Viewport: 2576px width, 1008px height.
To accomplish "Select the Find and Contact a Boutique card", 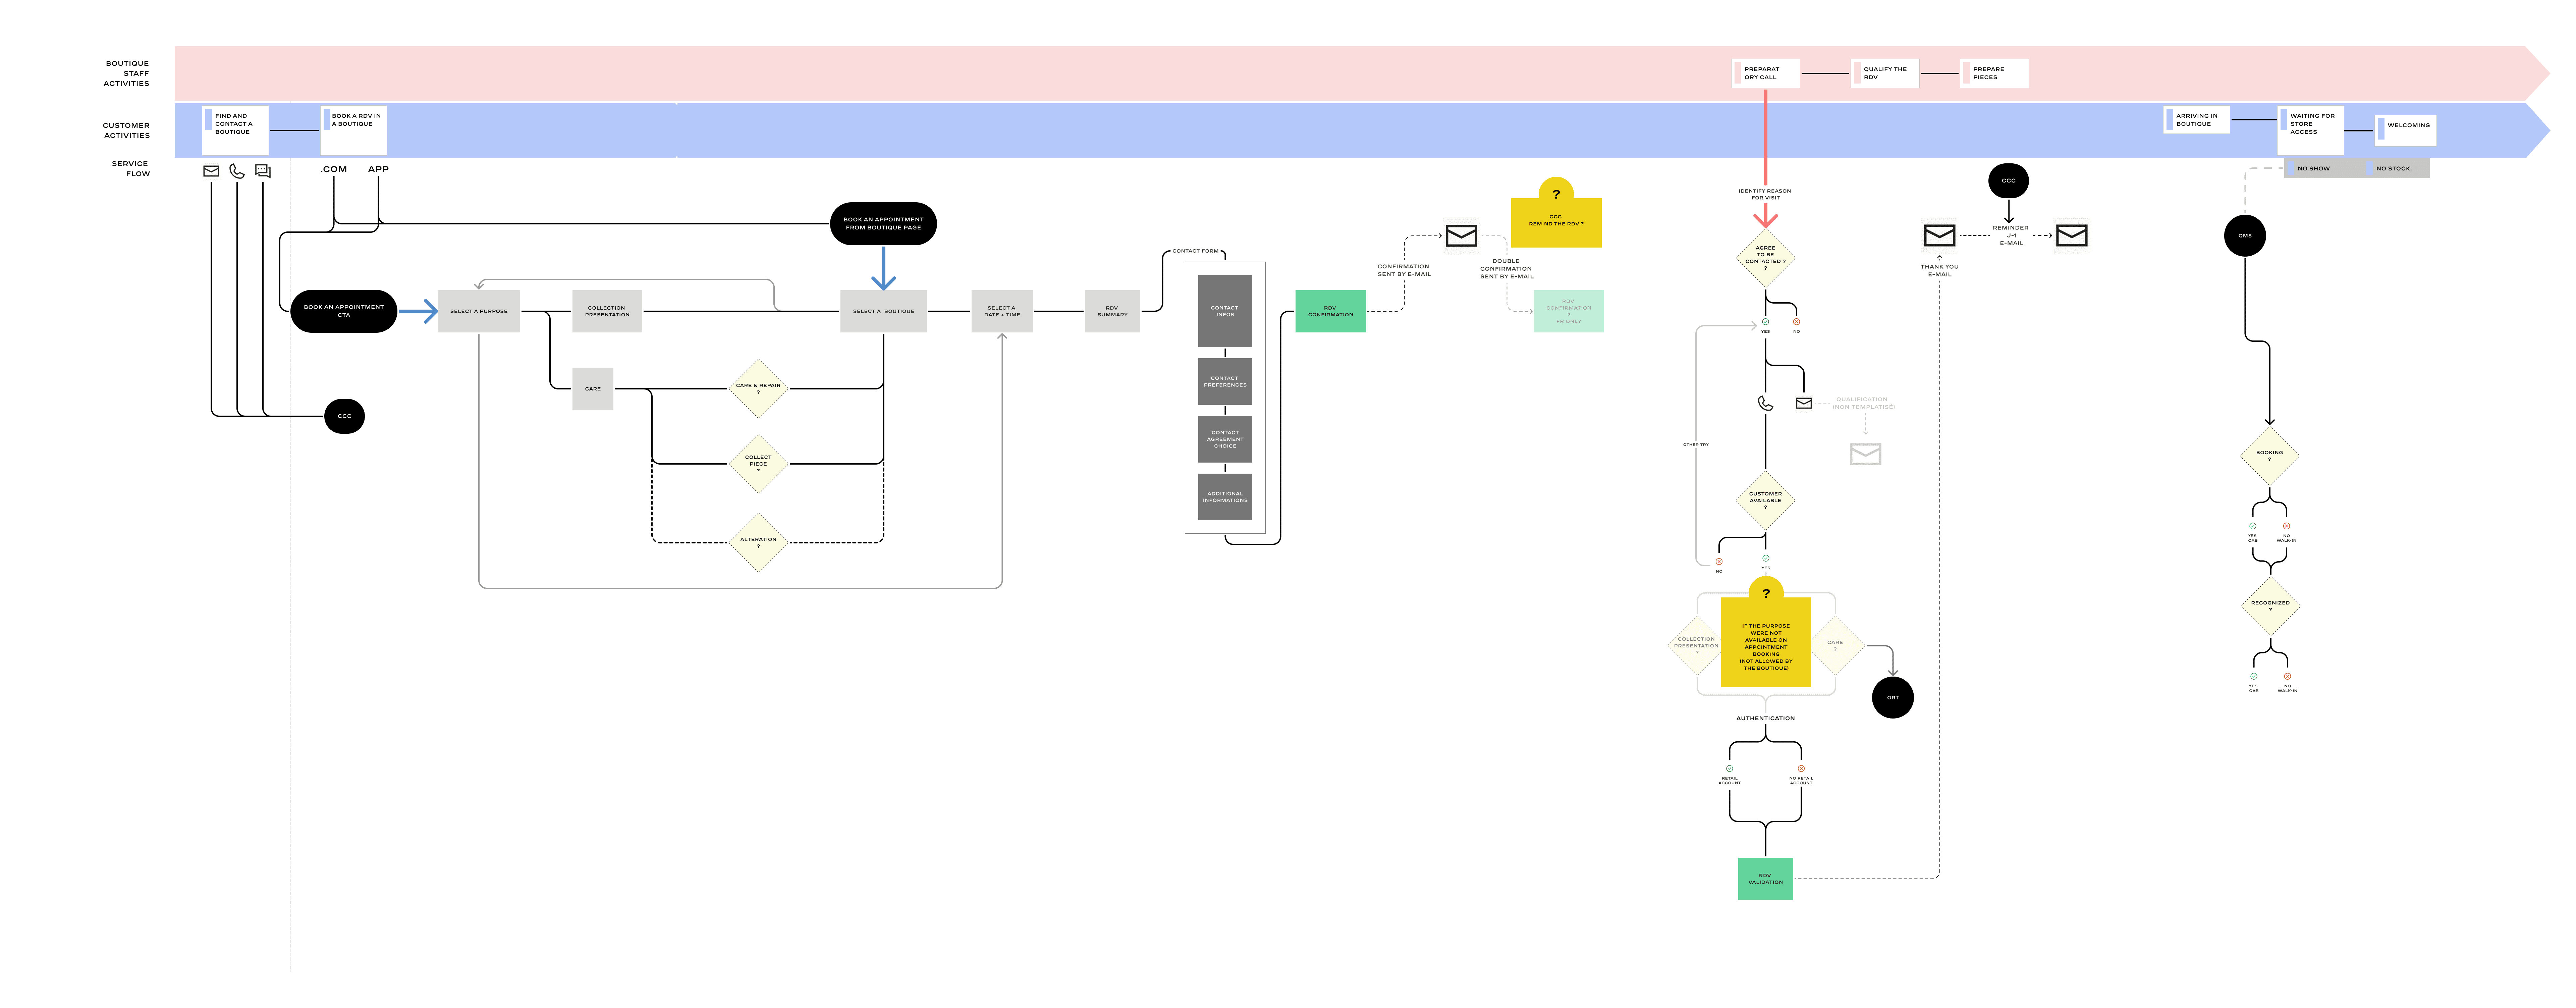I will pos(235,130).
